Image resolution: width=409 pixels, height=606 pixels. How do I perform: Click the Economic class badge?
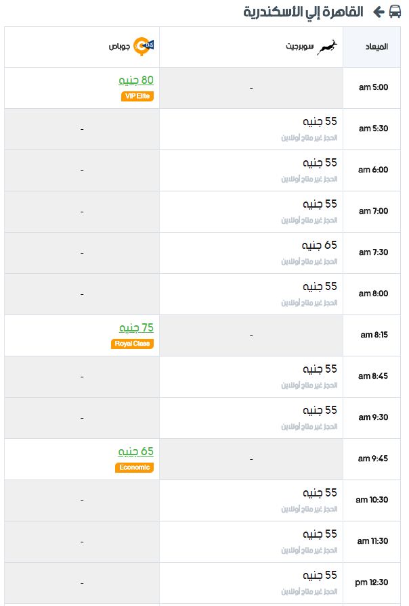pyautogui.click(x=134, y=467)
